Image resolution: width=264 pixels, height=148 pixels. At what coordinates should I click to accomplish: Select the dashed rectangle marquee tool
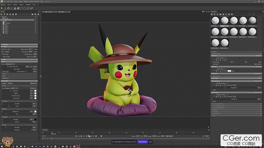point(22,8)
